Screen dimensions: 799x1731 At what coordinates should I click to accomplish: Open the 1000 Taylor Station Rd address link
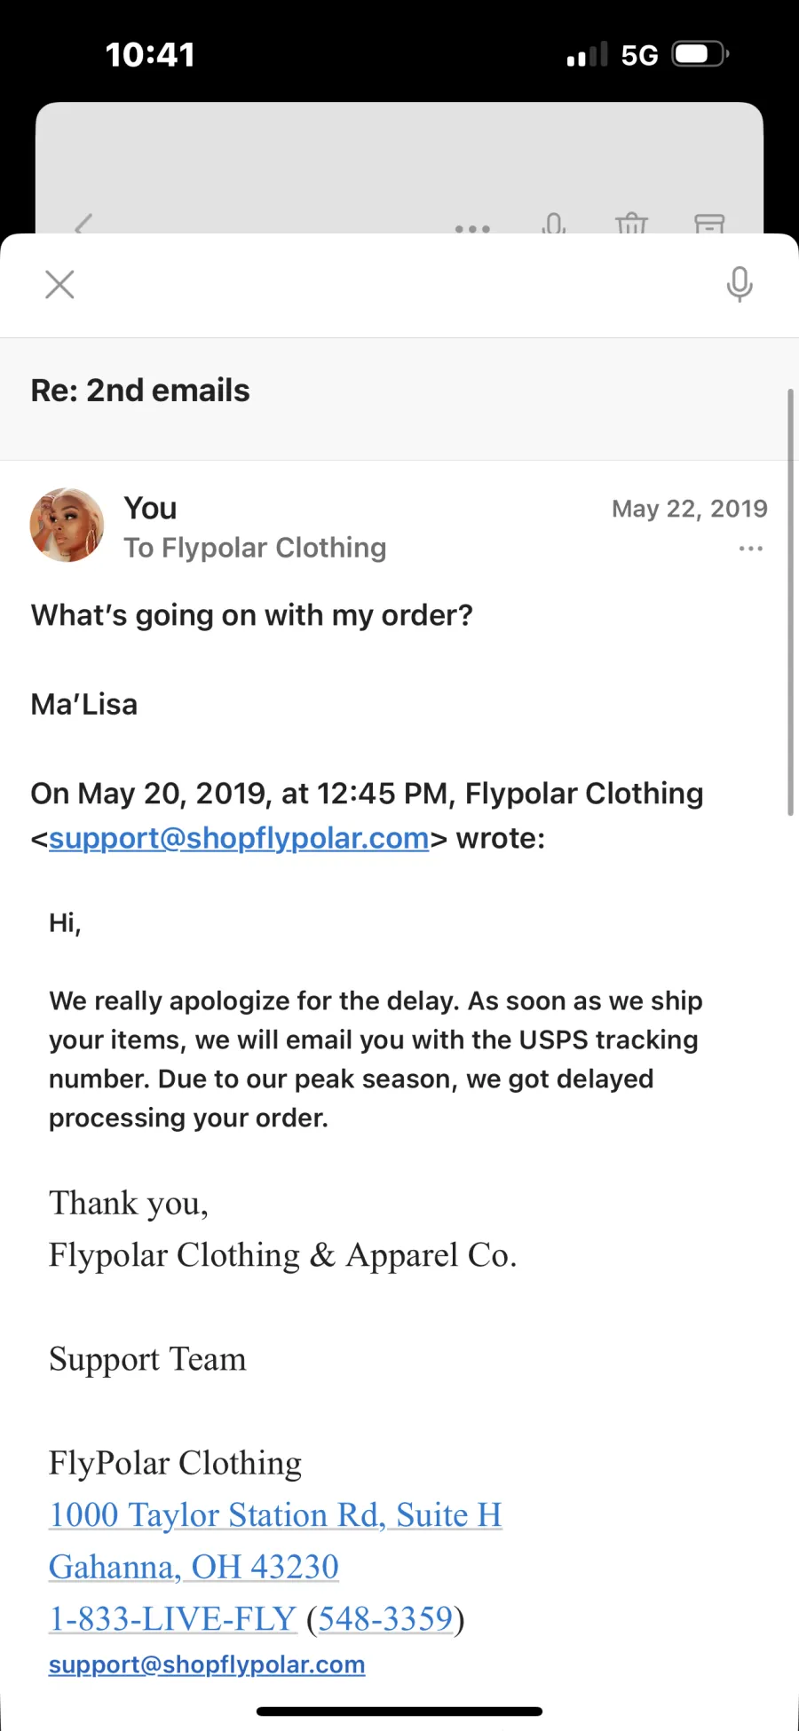275,1514
